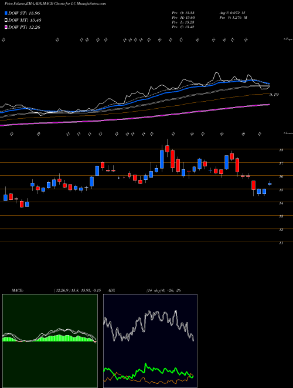Click the 'Pre H: 15.60' value
Image resolution: width=293 pixels, height=388 pixels.
tap(183, 18)
